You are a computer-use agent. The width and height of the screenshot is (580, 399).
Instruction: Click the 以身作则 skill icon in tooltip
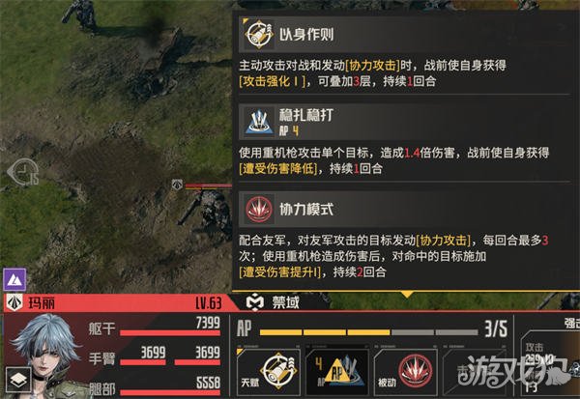(x=259, y=35)
